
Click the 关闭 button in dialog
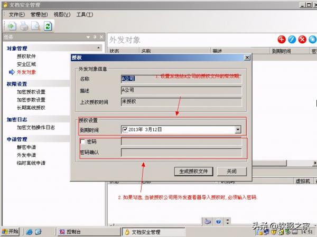232,172
